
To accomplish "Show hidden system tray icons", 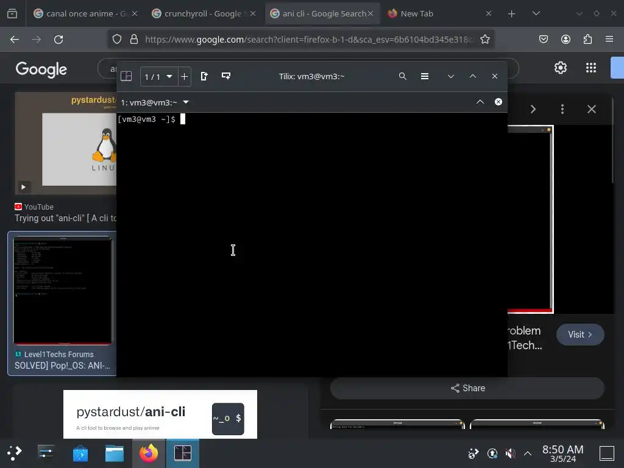I will pos(528,453).
